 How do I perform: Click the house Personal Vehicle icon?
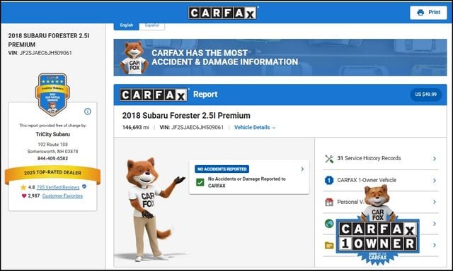[329, 202]
